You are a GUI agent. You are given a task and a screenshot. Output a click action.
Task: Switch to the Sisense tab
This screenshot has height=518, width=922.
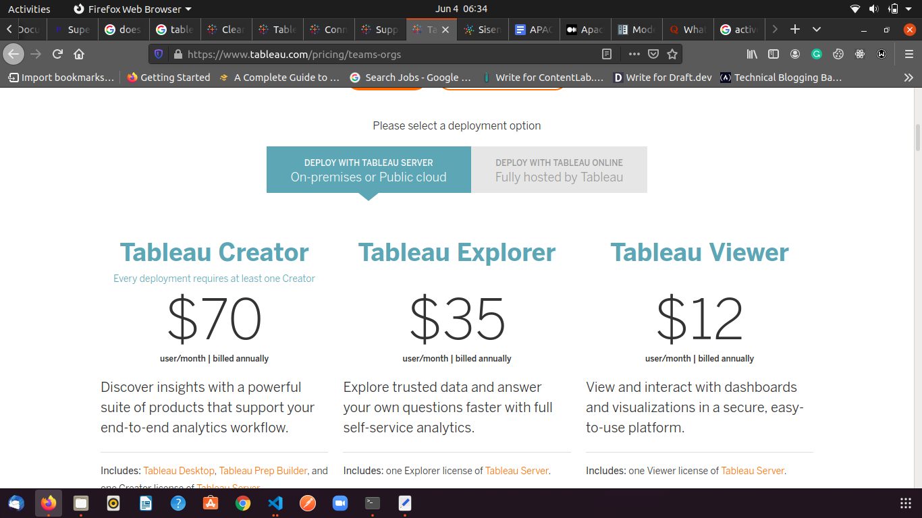pyautogui.click(x=483, y=30)
